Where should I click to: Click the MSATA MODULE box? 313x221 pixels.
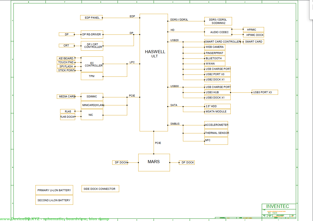point(217,112)
